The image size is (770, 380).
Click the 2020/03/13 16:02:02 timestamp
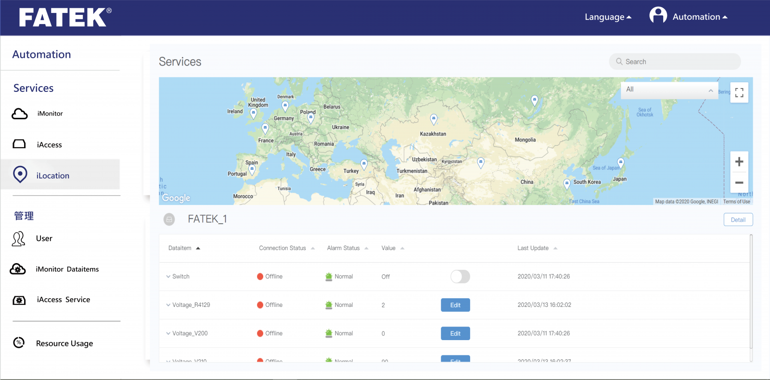pyautogui.click(x=544, y=305)
